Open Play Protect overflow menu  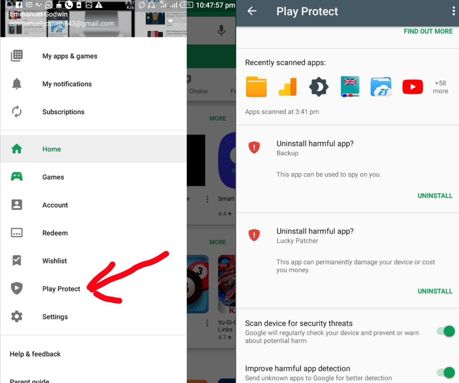click(x=453, y=11)
